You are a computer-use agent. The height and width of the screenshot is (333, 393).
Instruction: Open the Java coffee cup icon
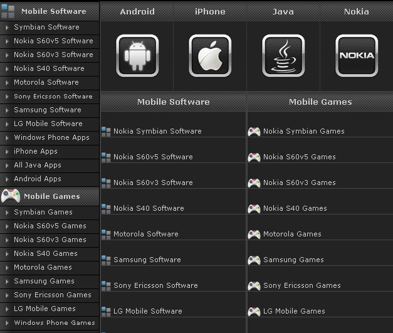click(x=283, y=56)
